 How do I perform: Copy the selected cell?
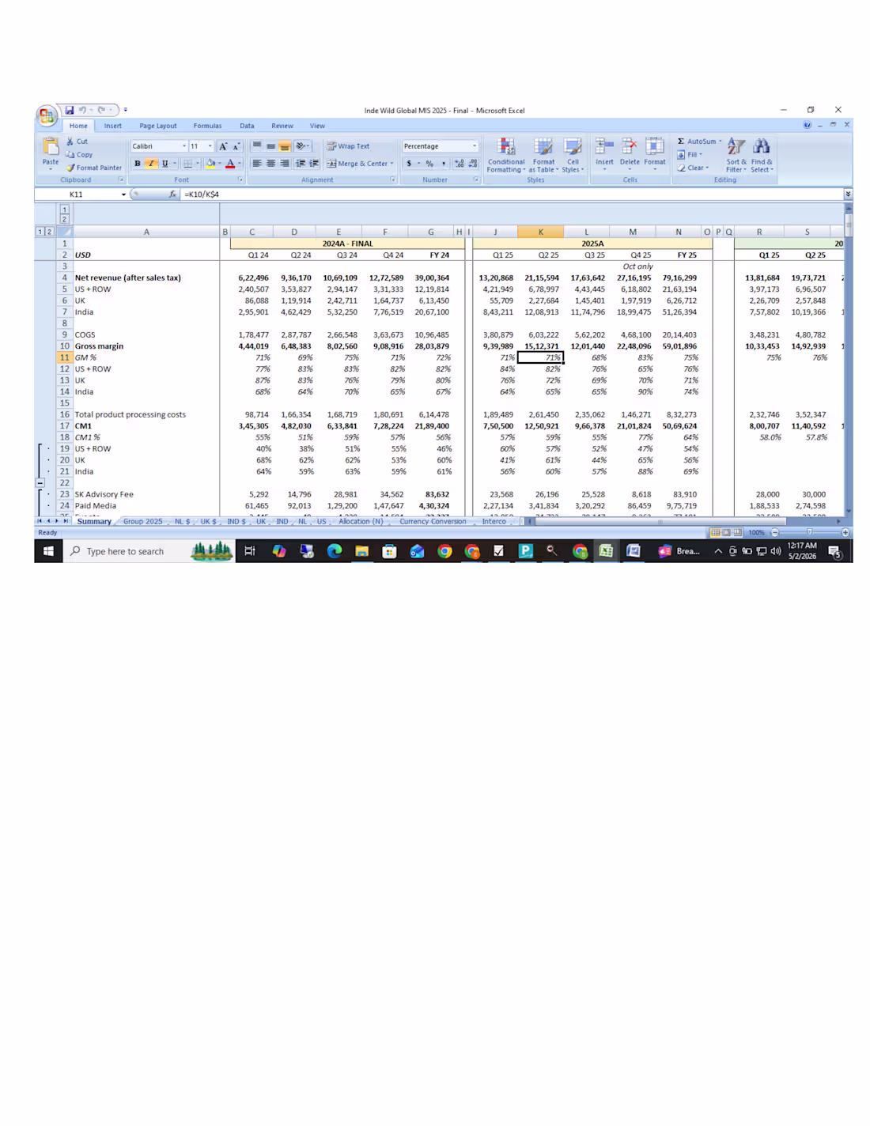79,155
